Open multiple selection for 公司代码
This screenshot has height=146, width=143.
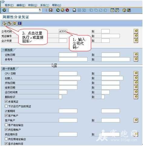tap(136, 31)
